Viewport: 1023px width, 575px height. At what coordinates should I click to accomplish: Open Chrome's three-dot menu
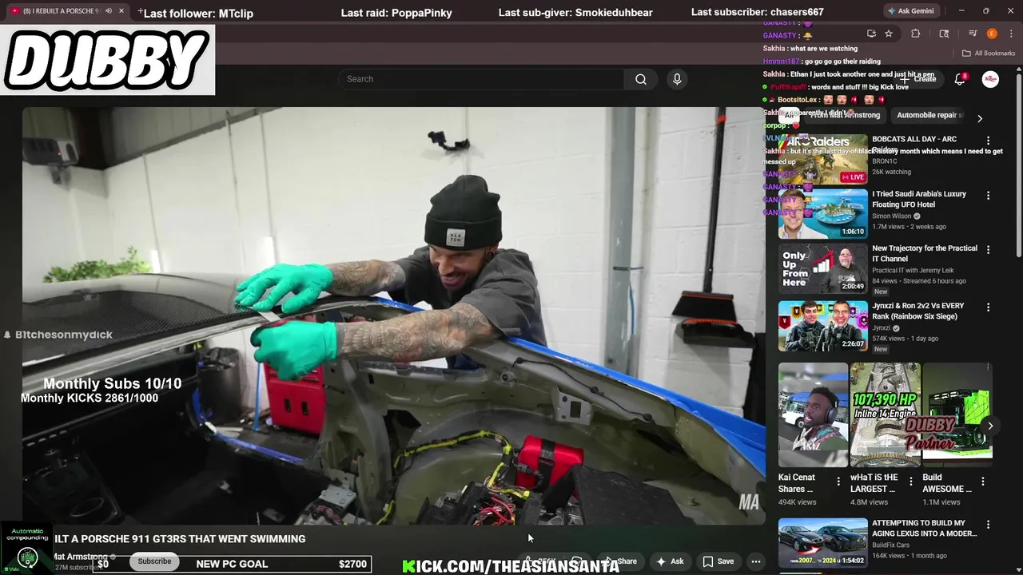1010,34
